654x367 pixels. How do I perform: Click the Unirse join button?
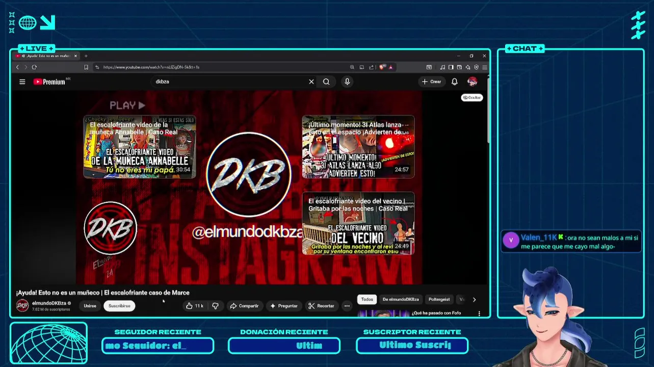(x=90, y=306)
